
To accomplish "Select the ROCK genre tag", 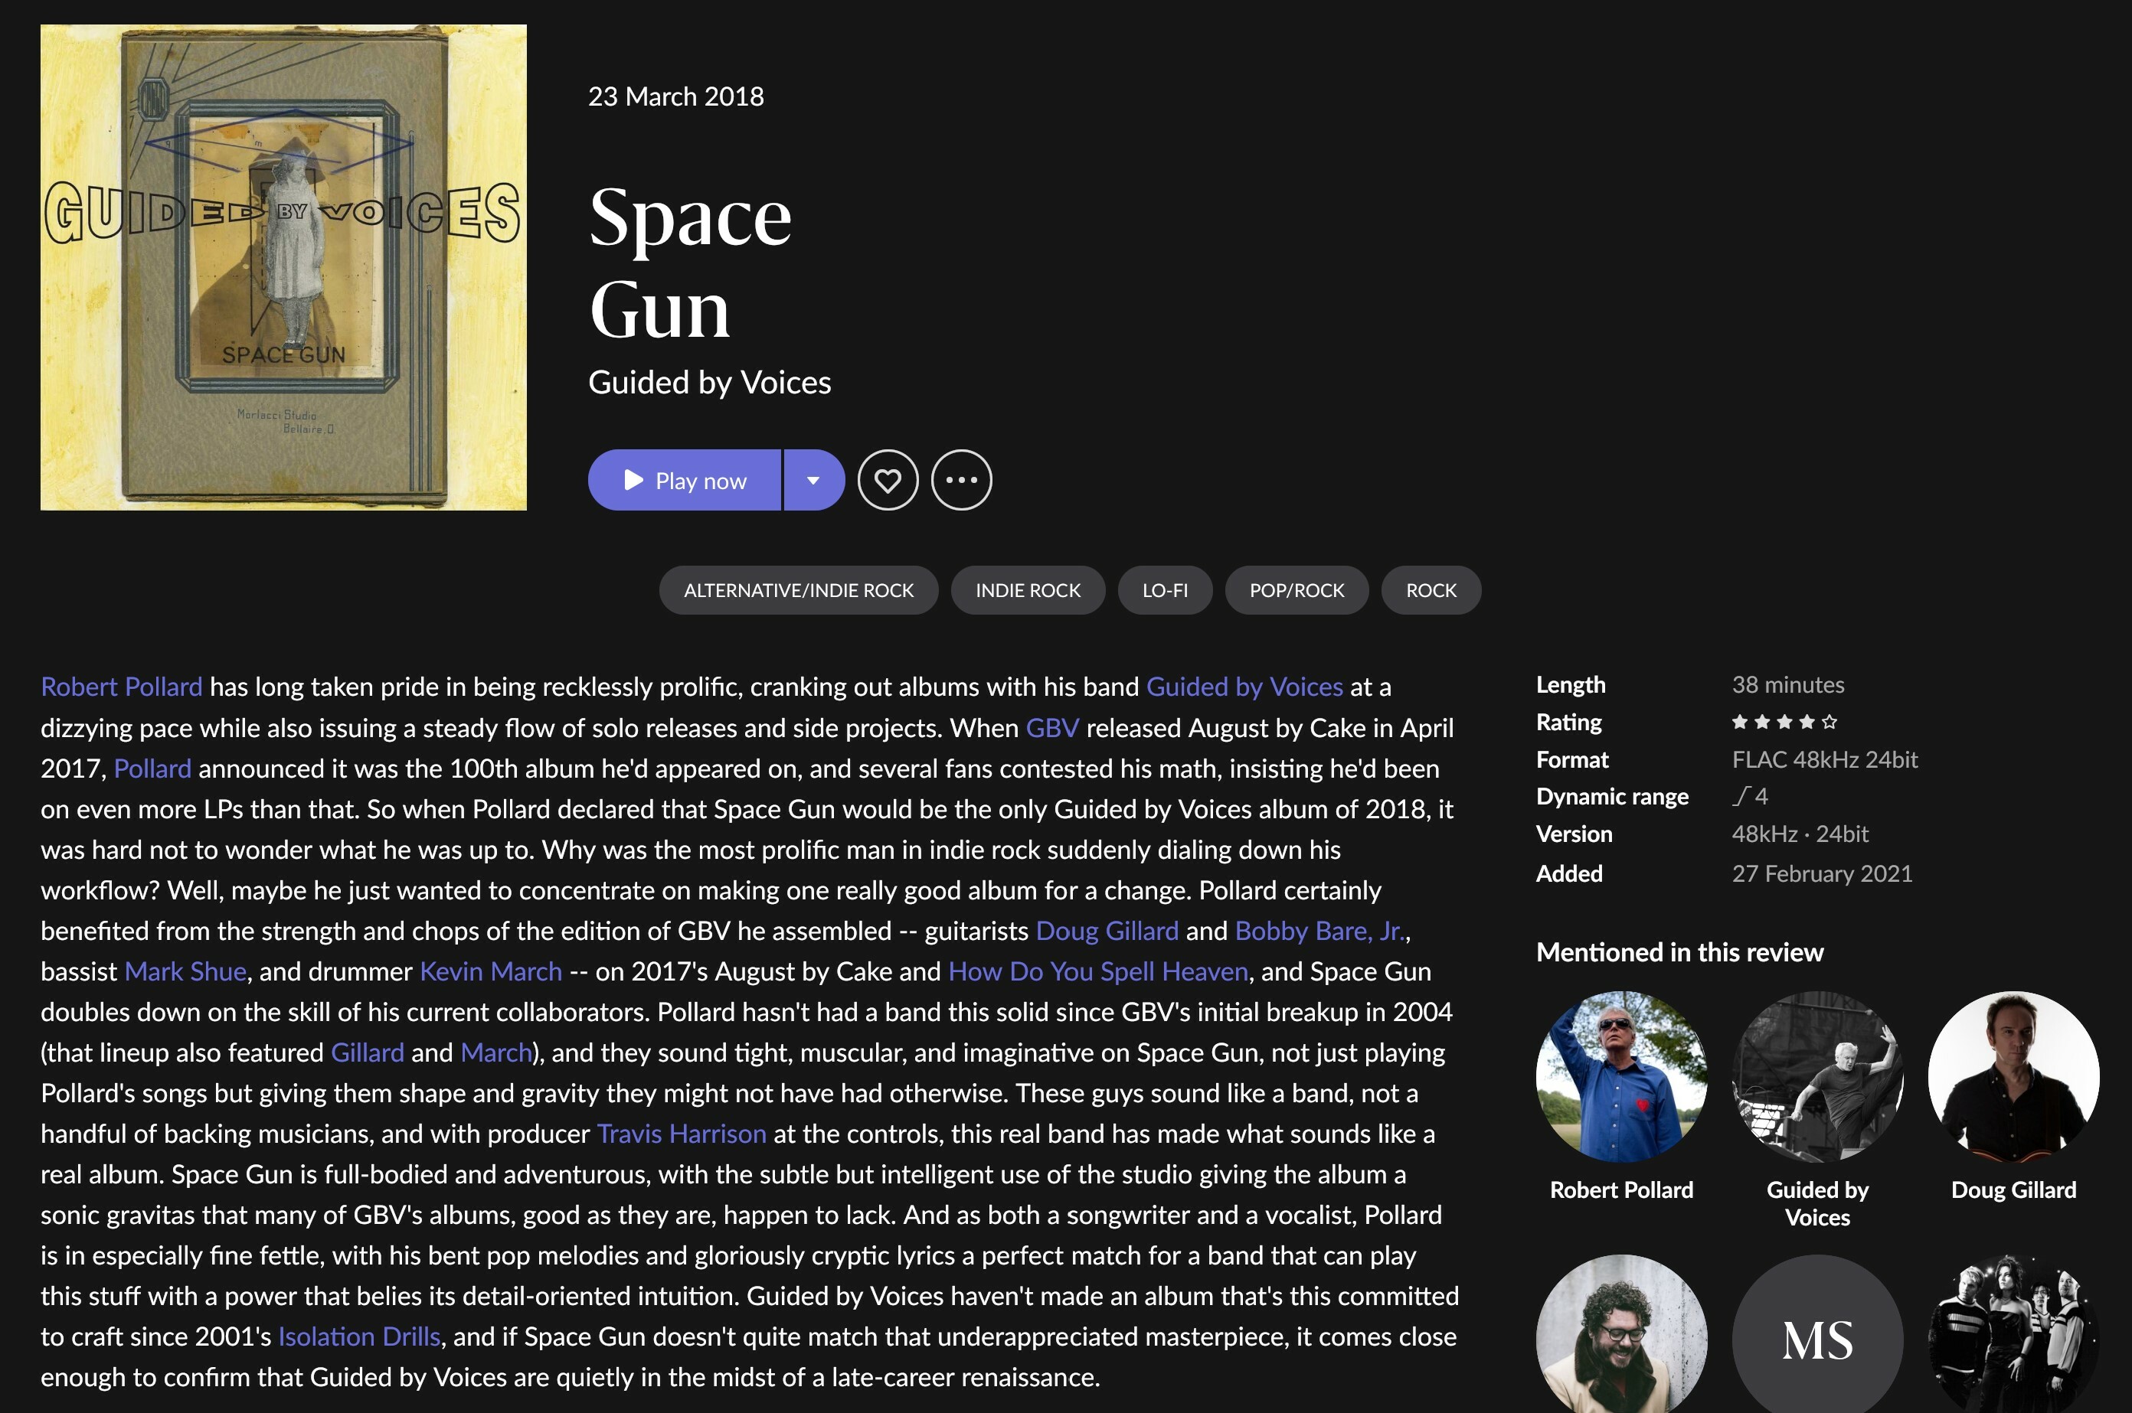I will 1431,590.
